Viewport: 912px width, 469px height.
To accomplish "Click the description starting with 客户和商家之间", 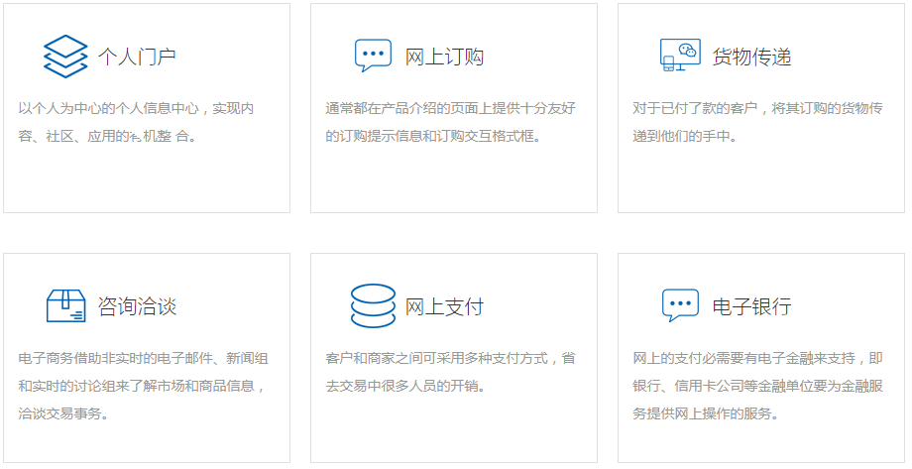I will (x=449, y=371).
